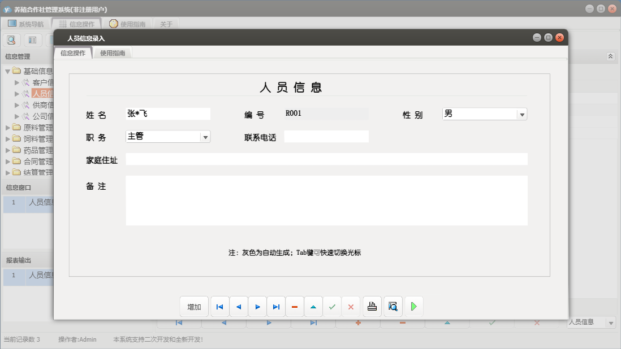The width and height of the screenshot is (621, 349).
Task: Open the 使用指南 tab in the dialog
Action: tap(112, 51)
